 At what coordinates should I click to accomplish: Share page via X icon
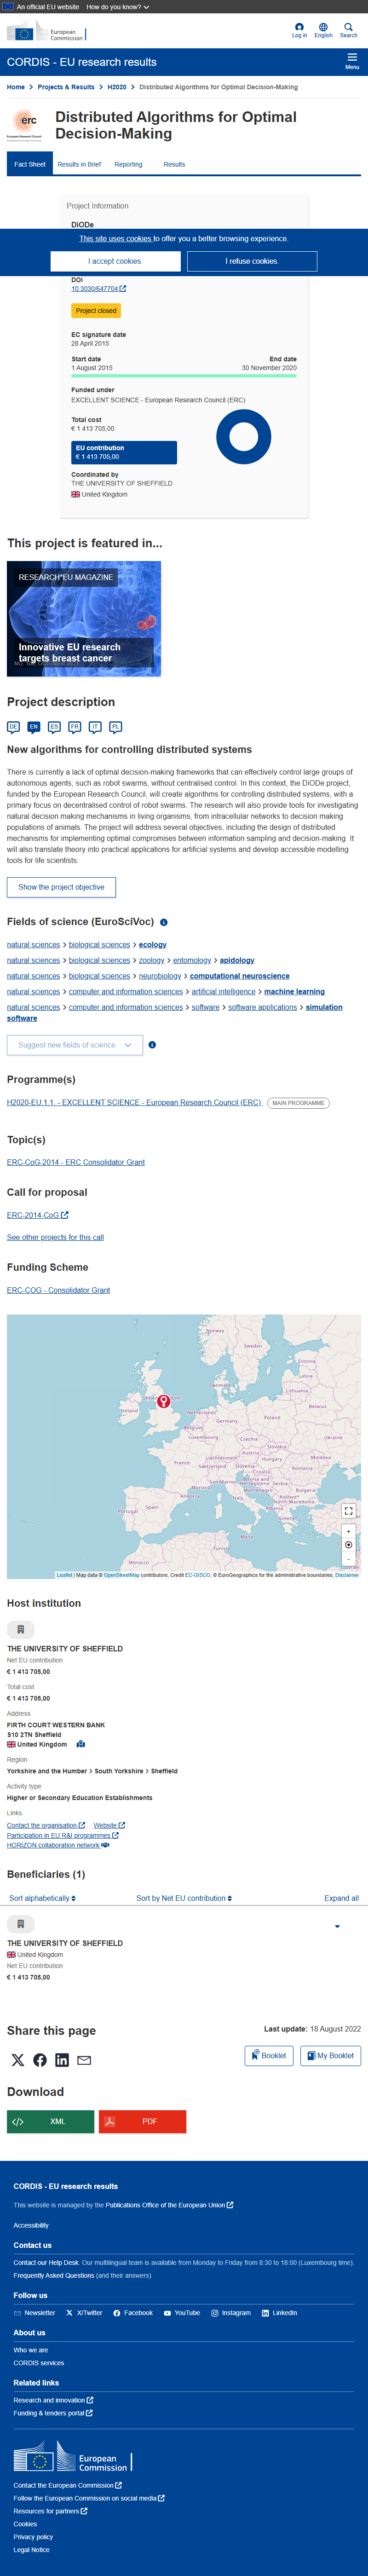tap(18, 2059)
